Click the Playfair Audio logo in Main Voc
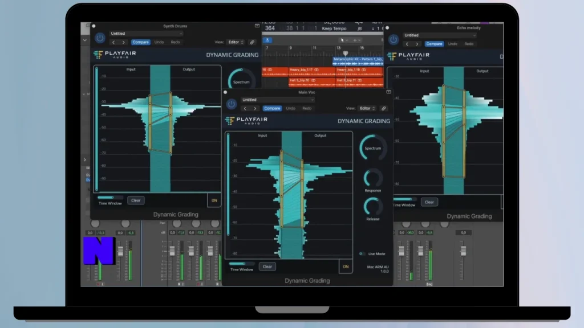The height and width of the screenshot is (328, 584). pyautogui.click(x=246, y=121)
